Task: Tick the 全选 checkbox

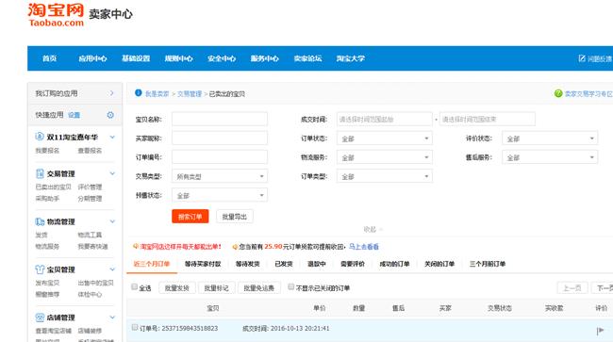Action: tap(135, 287)
